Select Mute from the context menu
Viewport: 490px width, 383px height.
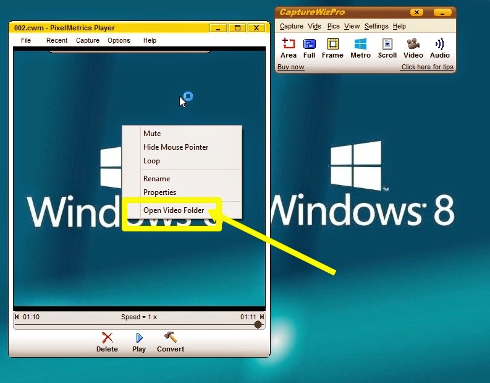(182, 133)
